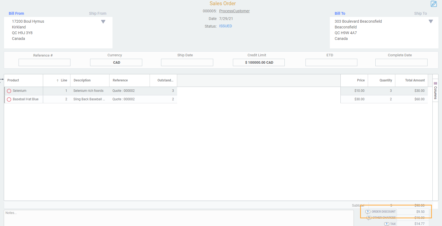Select the Reference # input field
442x226 pixels.
pos(45,62)
